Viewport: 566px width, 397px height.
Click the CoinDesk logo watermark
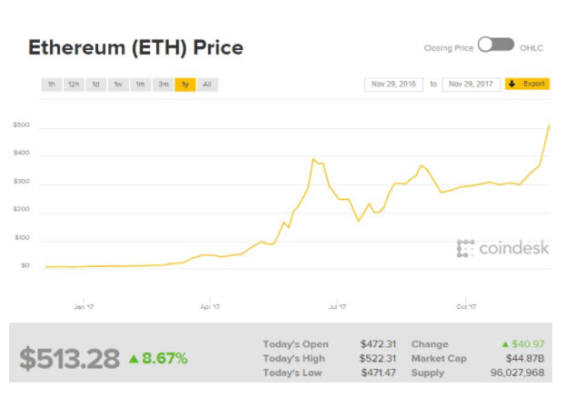(502, 247)
